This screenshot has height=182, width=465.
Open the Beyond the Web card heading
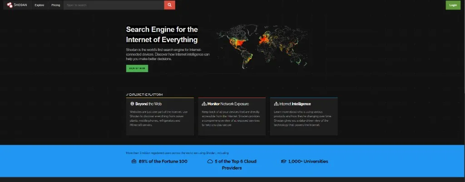point(148,104)
